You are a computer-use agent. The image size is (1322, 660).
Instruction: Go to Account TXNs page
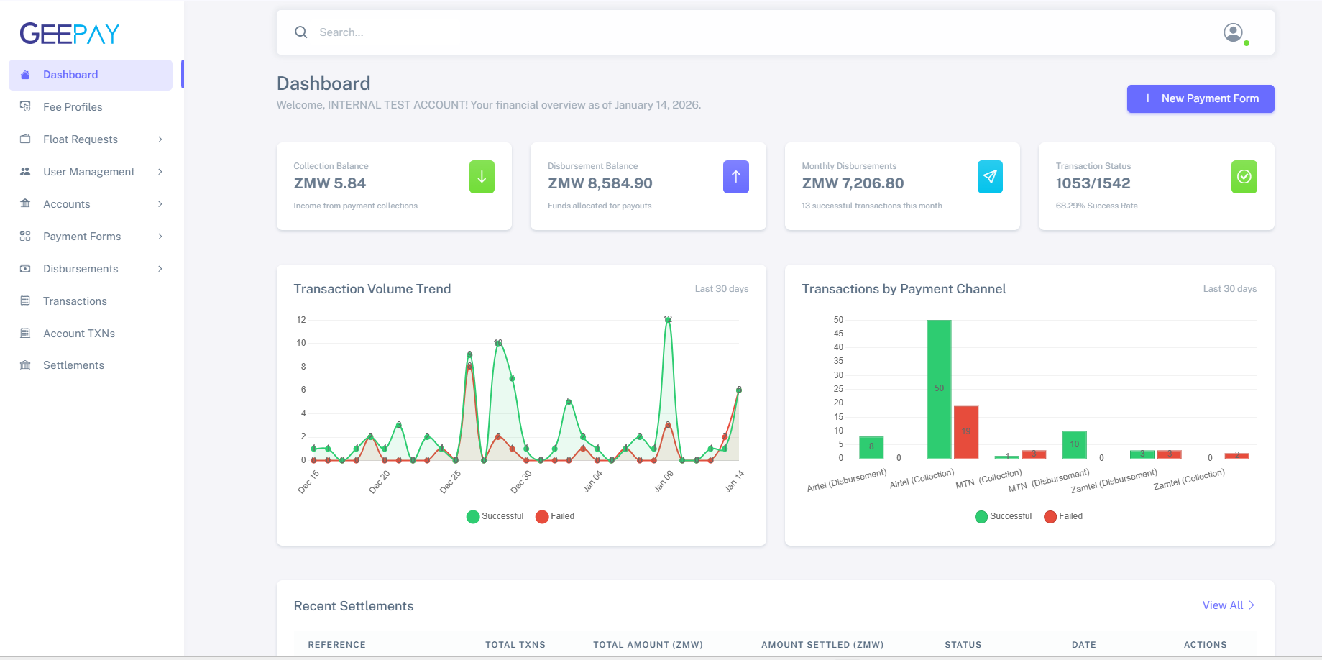(x=79, y=334)
